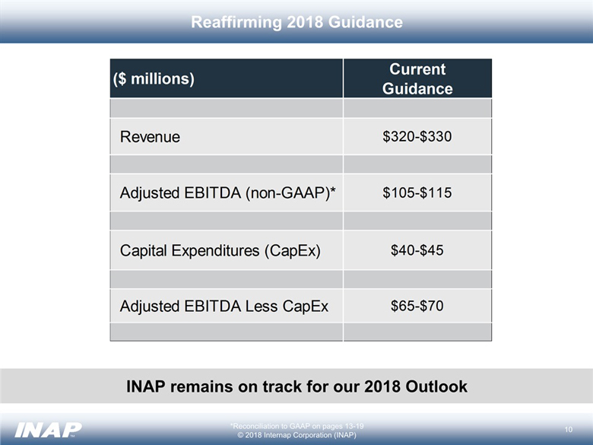The width and height of the screenshot is (593, 445).
Task: Select the $105-$115 guidance value
Action: click(x=417, y=193)
